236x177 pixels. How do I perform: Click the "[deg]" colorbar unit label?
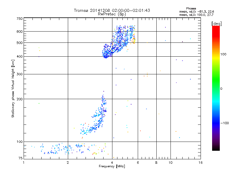coord(217,24)
